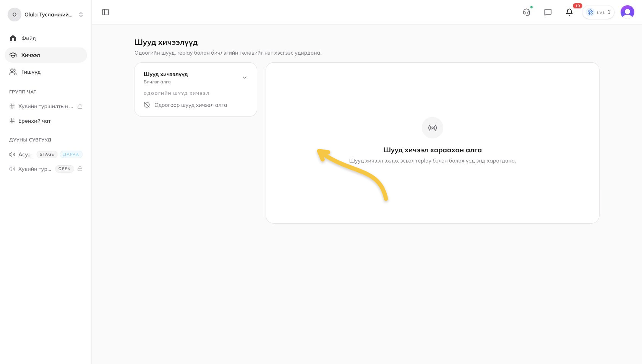
Task: Click the up-down chevron beside Olula
Action: (x=81, y=15)
